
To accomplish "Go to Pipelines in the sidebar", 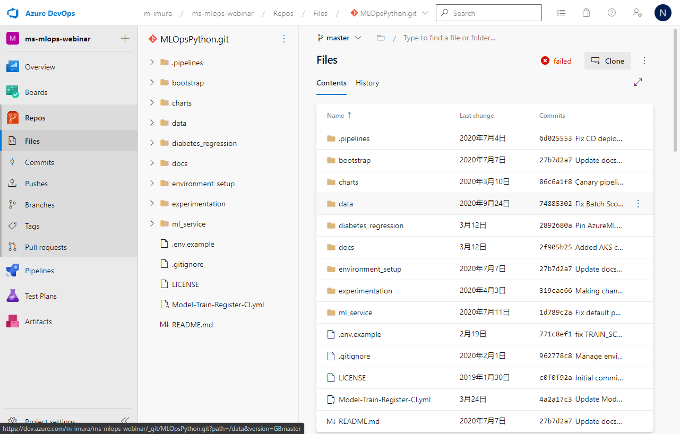I will point(69,271).
